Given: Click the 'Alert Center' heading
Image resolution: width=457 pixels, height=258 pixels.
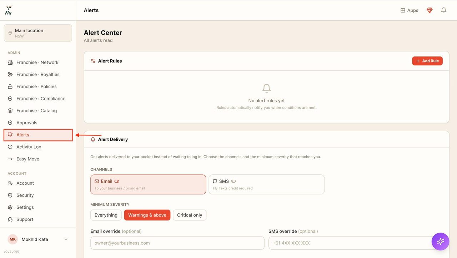Looking at the screenshot, I should click(x=103, y=33).
